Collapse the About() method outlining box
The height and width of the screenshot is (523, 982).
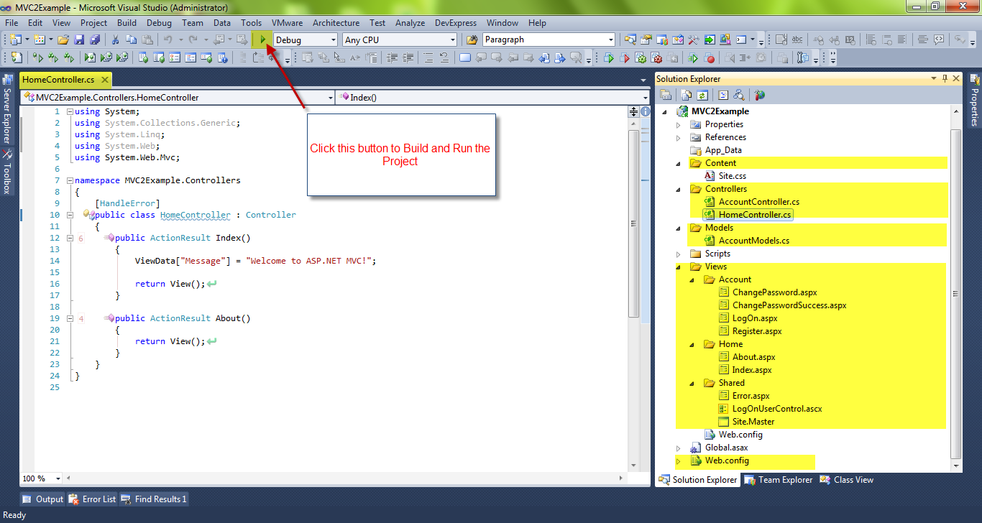click(69, 318)
